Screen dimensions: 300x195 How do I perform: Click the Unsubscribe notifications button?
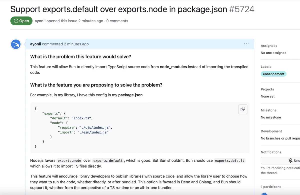pyautogui.click(x=280, y=160)
